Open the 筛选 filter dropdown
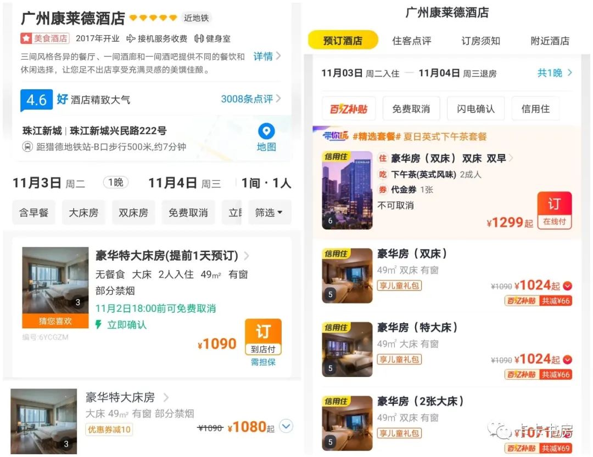The width and height of the screenshot is (593, 457). pos(269,213)
